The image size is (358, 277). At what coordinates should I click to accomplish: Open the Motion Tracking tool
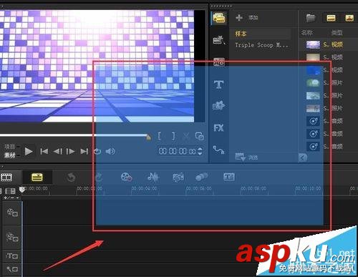pyautogui.click(x=202, y=177)
